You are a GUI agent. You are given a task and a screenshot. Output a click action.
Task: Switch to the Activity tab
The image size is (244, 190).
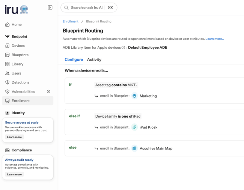tap(94, 60)
